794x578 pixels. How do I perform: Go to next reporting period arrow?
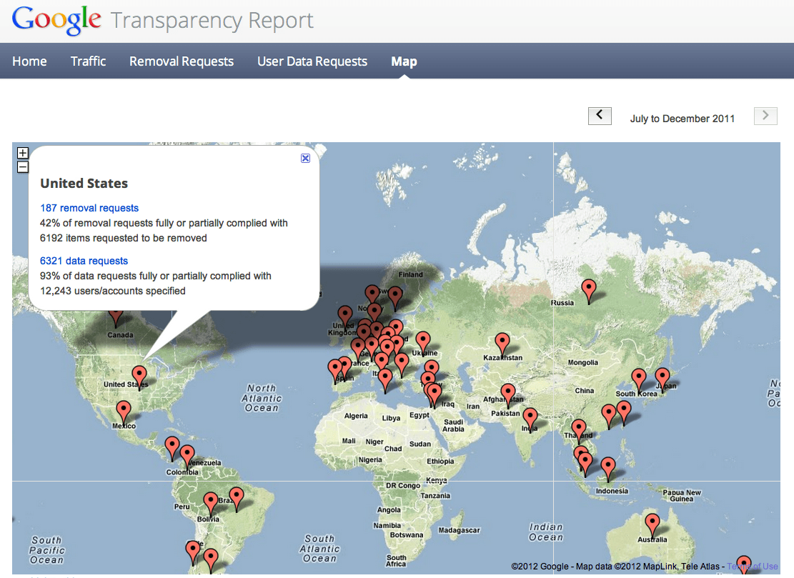coord(765,116)
